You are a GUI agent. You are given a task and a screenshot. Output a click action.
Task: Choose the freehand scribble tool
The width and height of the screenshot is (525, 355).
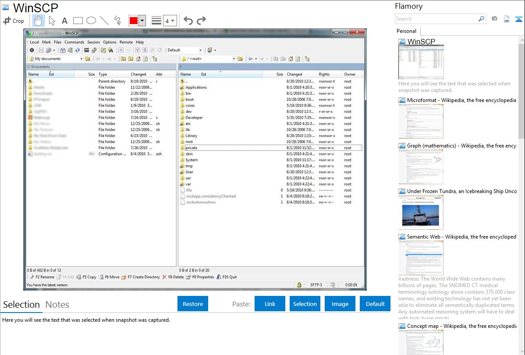coord(117,21)
